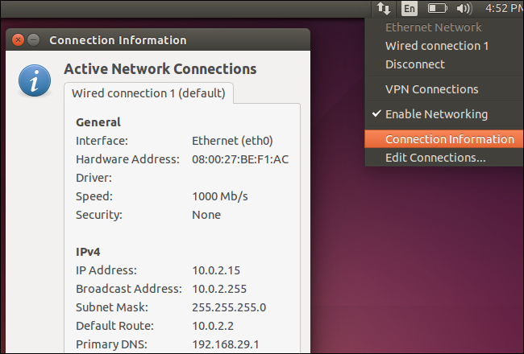524x354 pixels.
Task: Click the En keyboard layout indicator
Action: (x=410, y=8)
